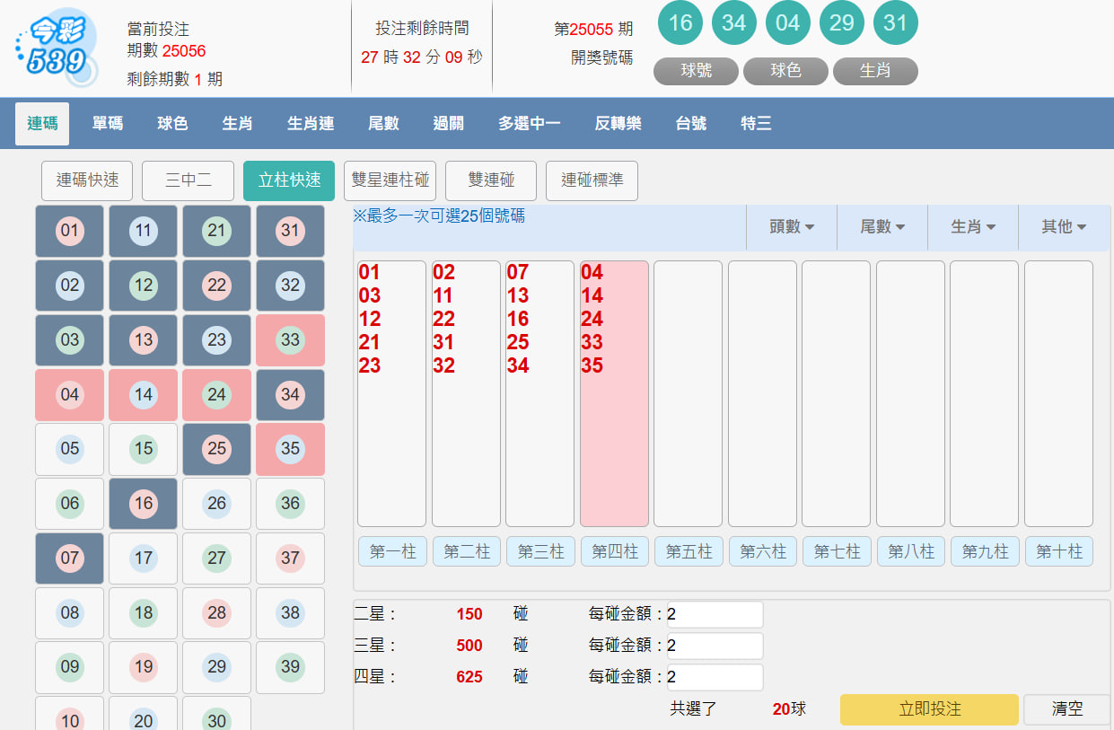
Task: Click the 三星 每碰金額 input field
Action: tap(715, 646)
